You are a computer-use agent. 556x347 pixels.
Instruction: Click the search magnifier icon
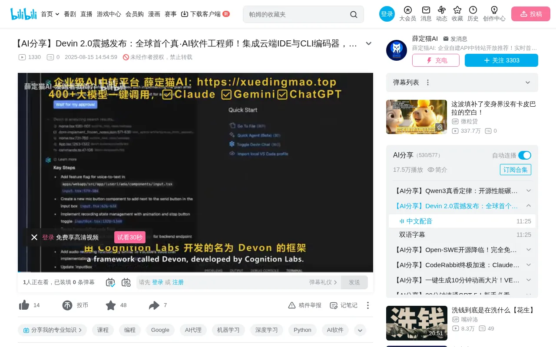[x=354, y=14]
